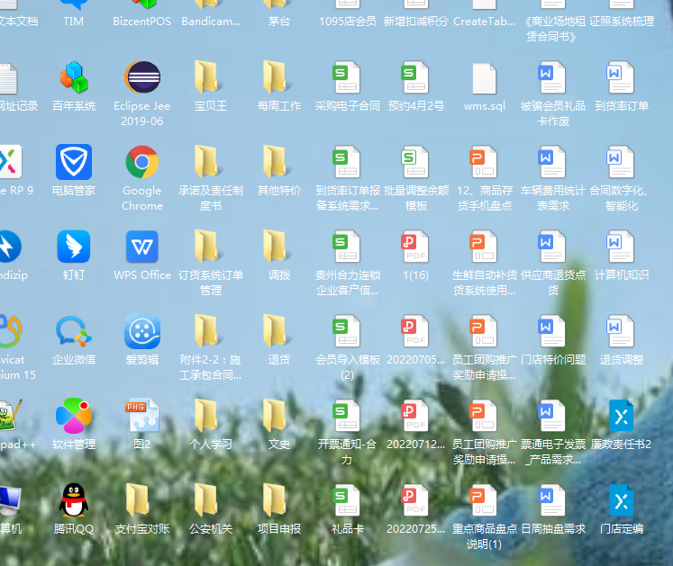The width and height of the screenshot is (673, 566).
Task: Open 采购电子合同 spreadsheet file
Action: (x=347, y=78)
